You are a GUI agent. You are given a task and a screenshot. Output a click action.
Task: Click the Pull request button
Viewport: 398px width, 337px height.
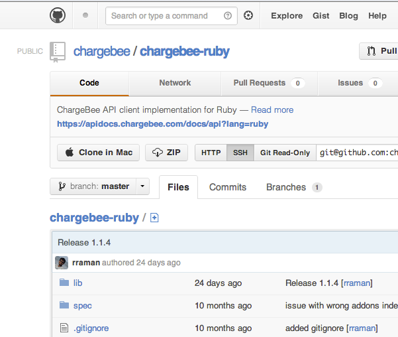[x=379, y=51]
